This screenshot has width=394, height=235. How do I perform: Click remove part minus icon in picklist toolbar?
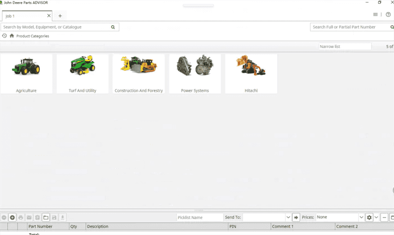point(4,217)
